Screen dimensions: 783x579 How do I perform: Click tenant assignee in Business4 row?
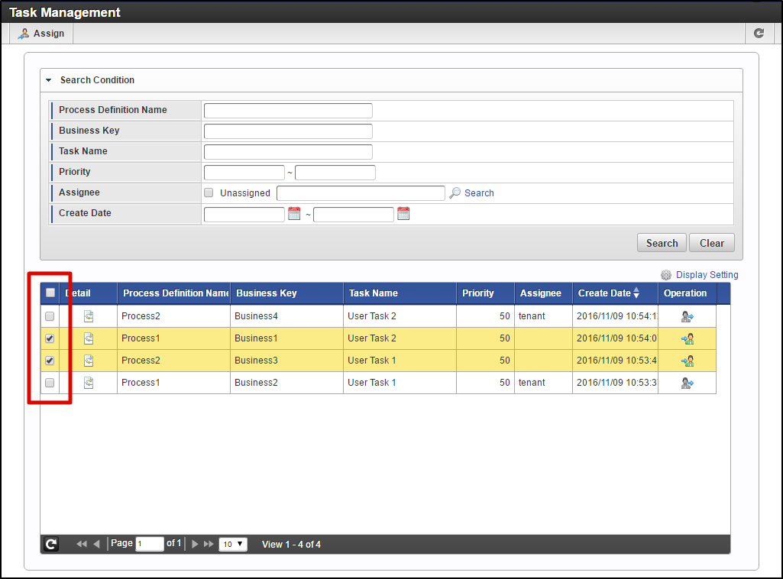tap(532, 316)
